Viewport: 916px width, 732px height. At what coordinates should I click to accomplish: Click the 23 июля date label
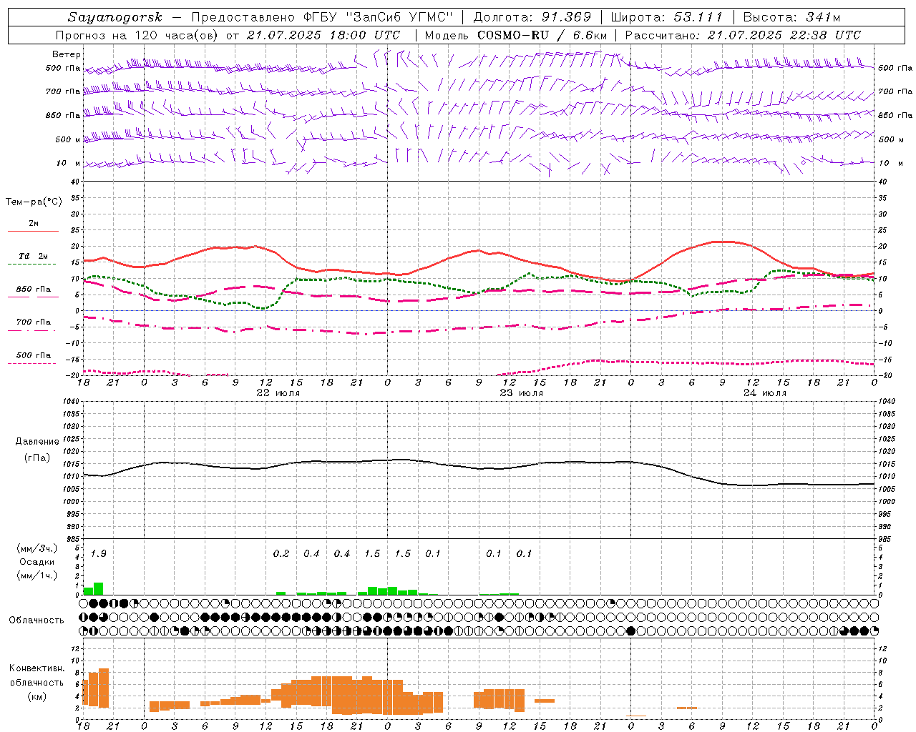(522, 393)
